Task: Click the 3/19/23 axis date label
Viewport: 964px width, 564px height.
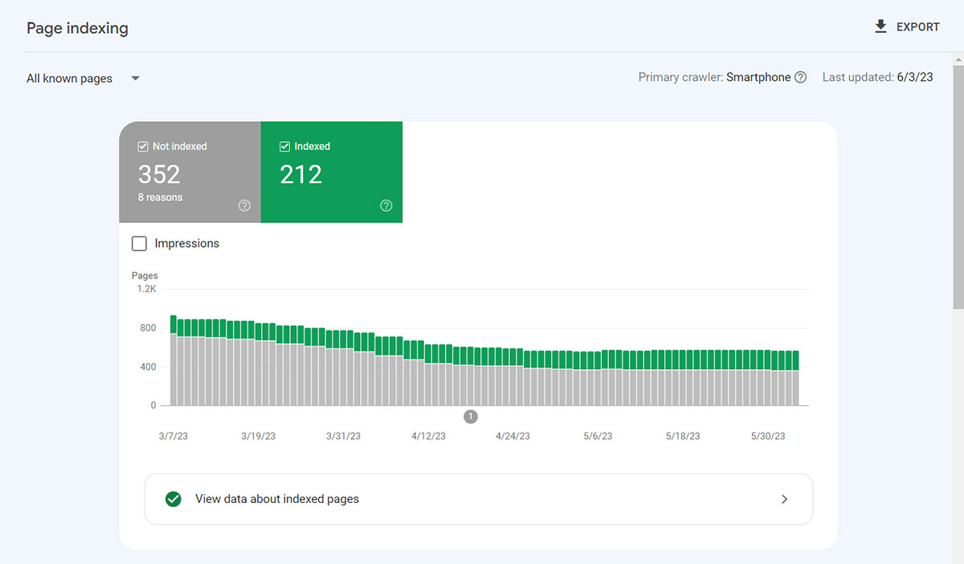Action: (259, 436)
